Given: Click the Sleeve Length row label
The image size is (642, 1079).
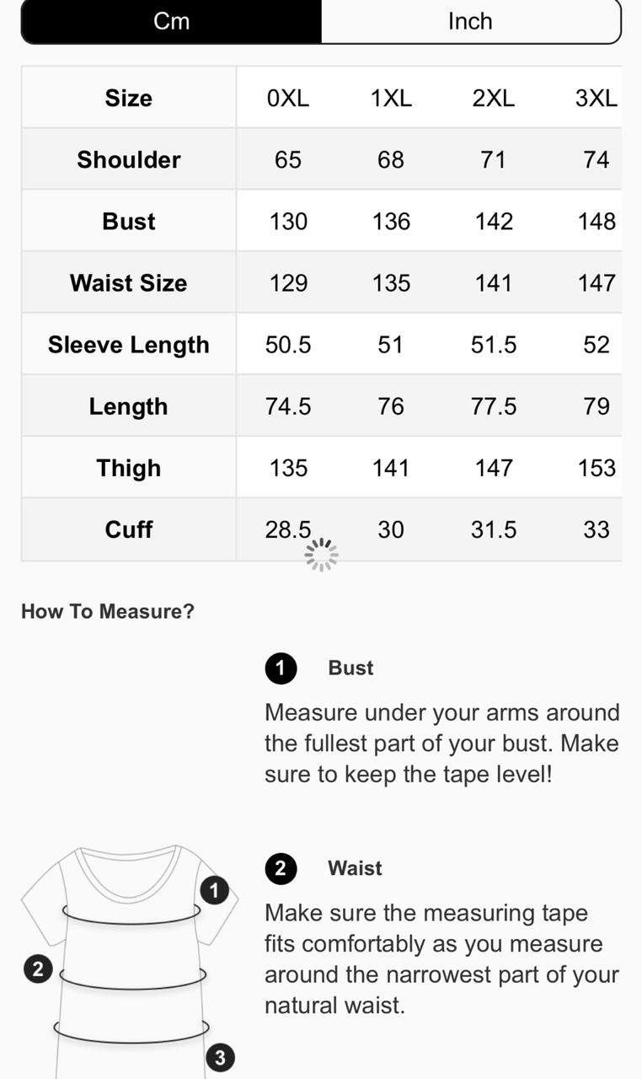Looking at the screenshot, I should [129, 345].
